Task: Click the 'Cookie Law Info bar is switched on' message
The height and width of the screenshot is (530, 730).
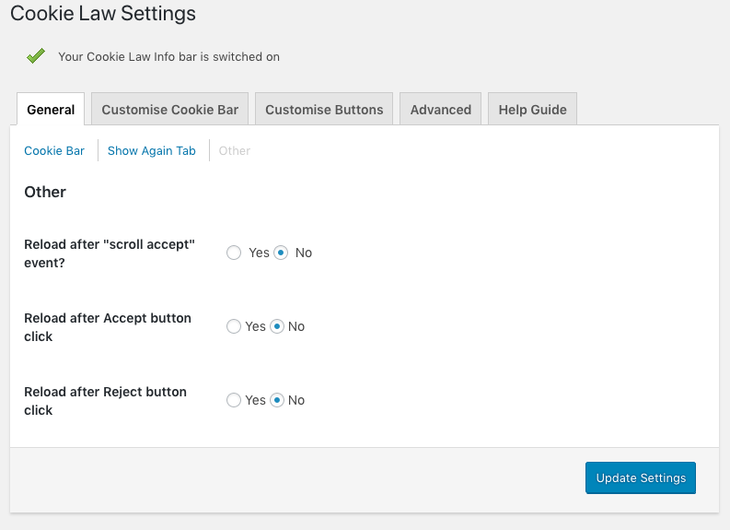Action: 168,56
